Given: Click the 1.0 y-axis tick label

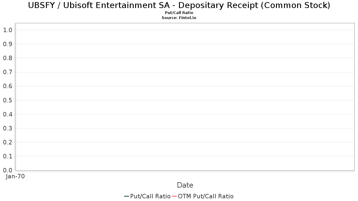Looking at the screenshot, I should 7,30.
